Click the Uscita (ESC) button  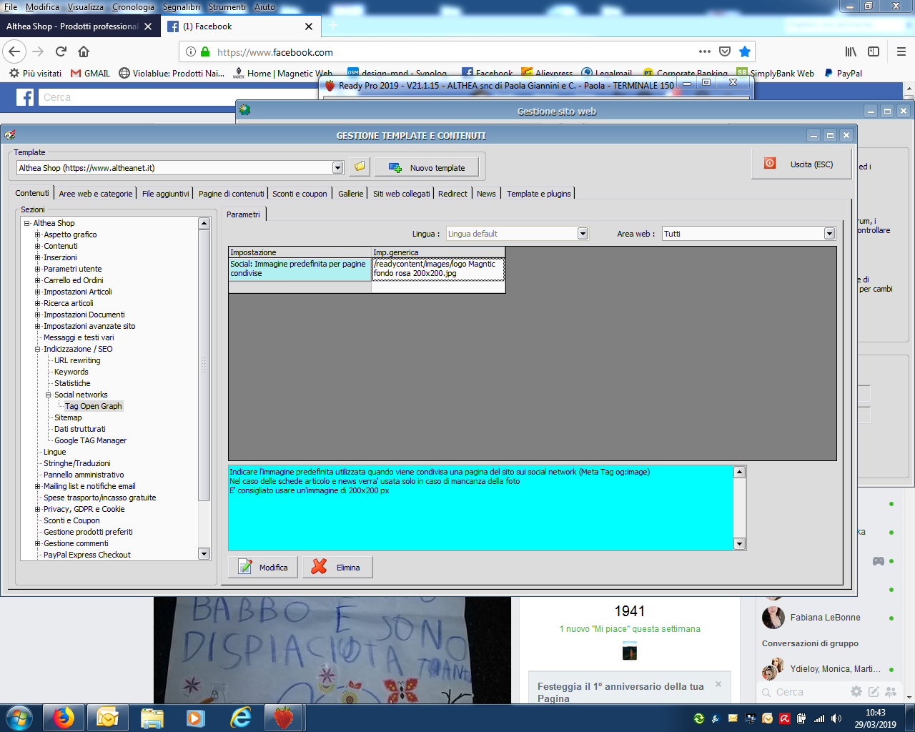801,164
